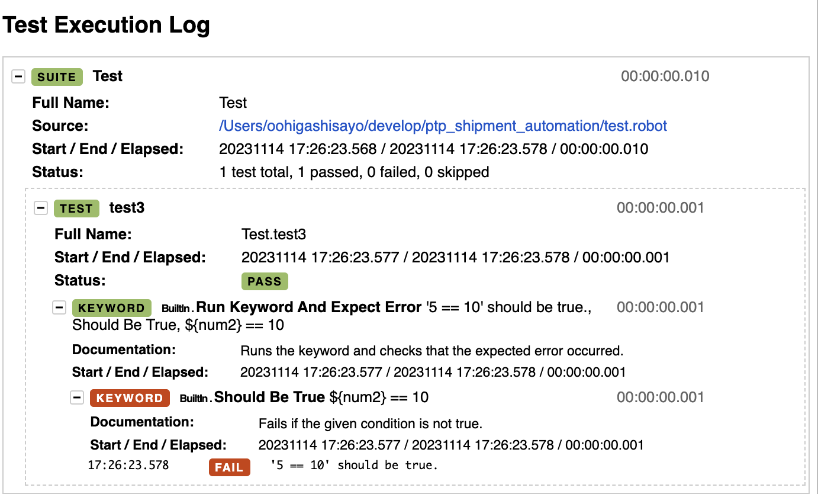818x494 pixels.
Task: Click the BuiltIn library label before Should Be True
Action: pyautogui.click(x=194, y=397)
